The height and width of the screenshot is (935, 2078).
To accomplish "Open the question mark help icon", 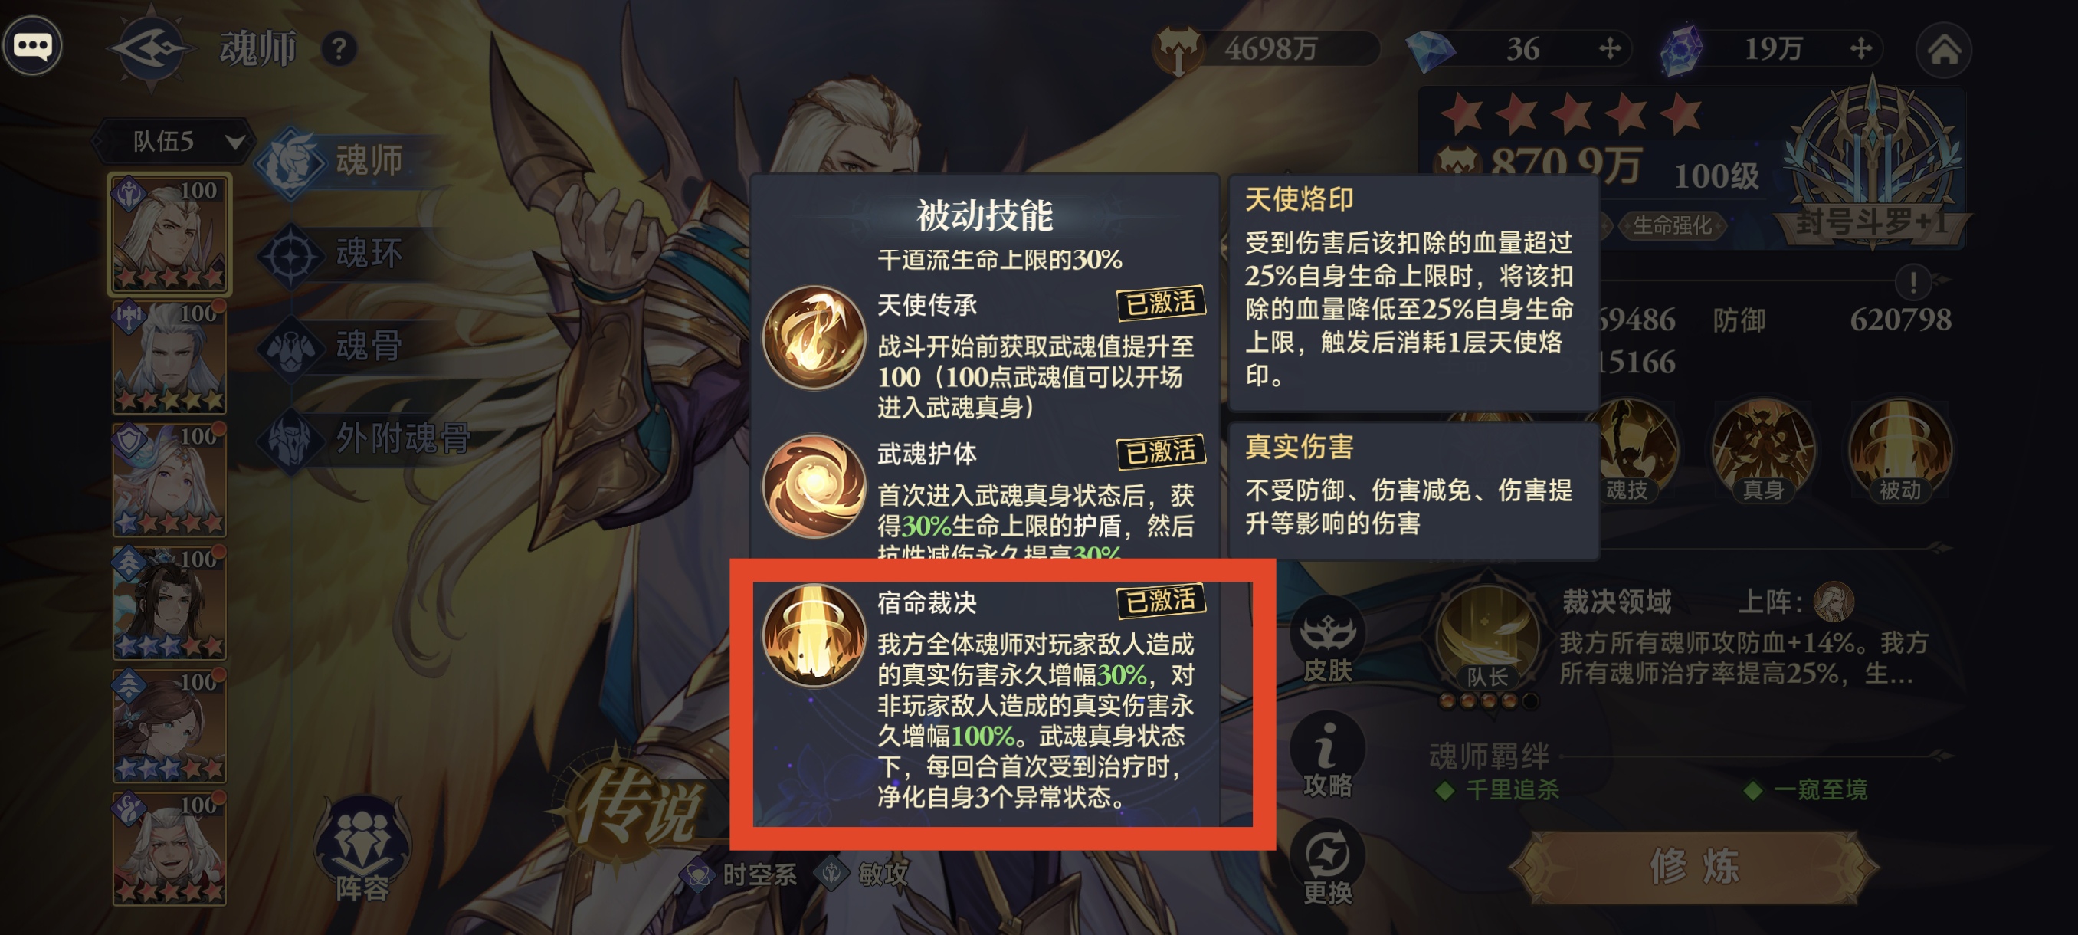I will tap(339, 50).
